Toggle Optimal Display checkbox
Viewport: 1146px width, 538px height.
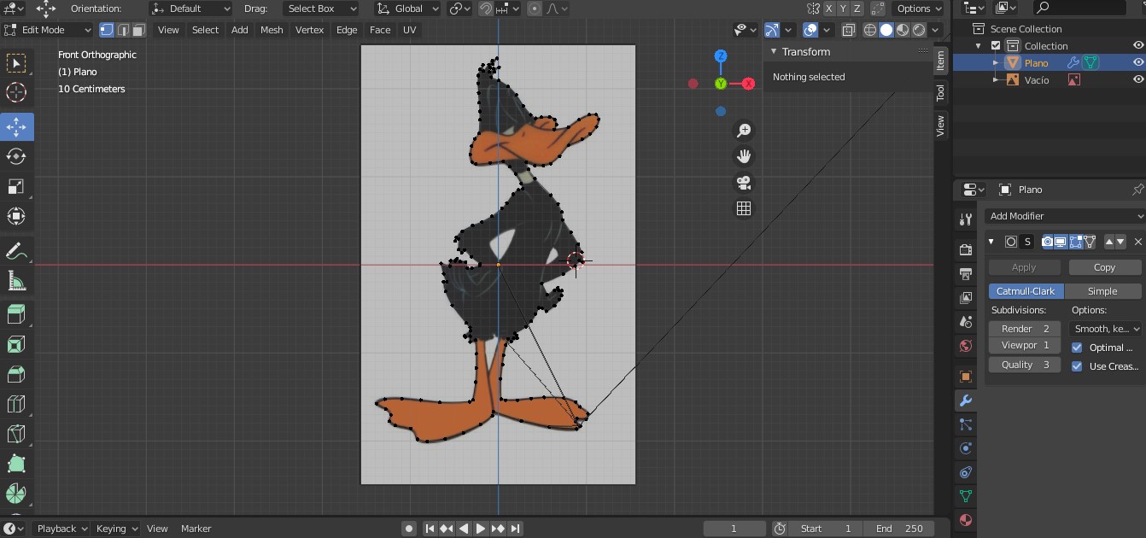(1077, 348)
